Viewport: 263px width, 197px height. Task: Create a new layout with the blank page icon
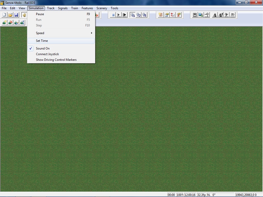[x=4, y=15]
